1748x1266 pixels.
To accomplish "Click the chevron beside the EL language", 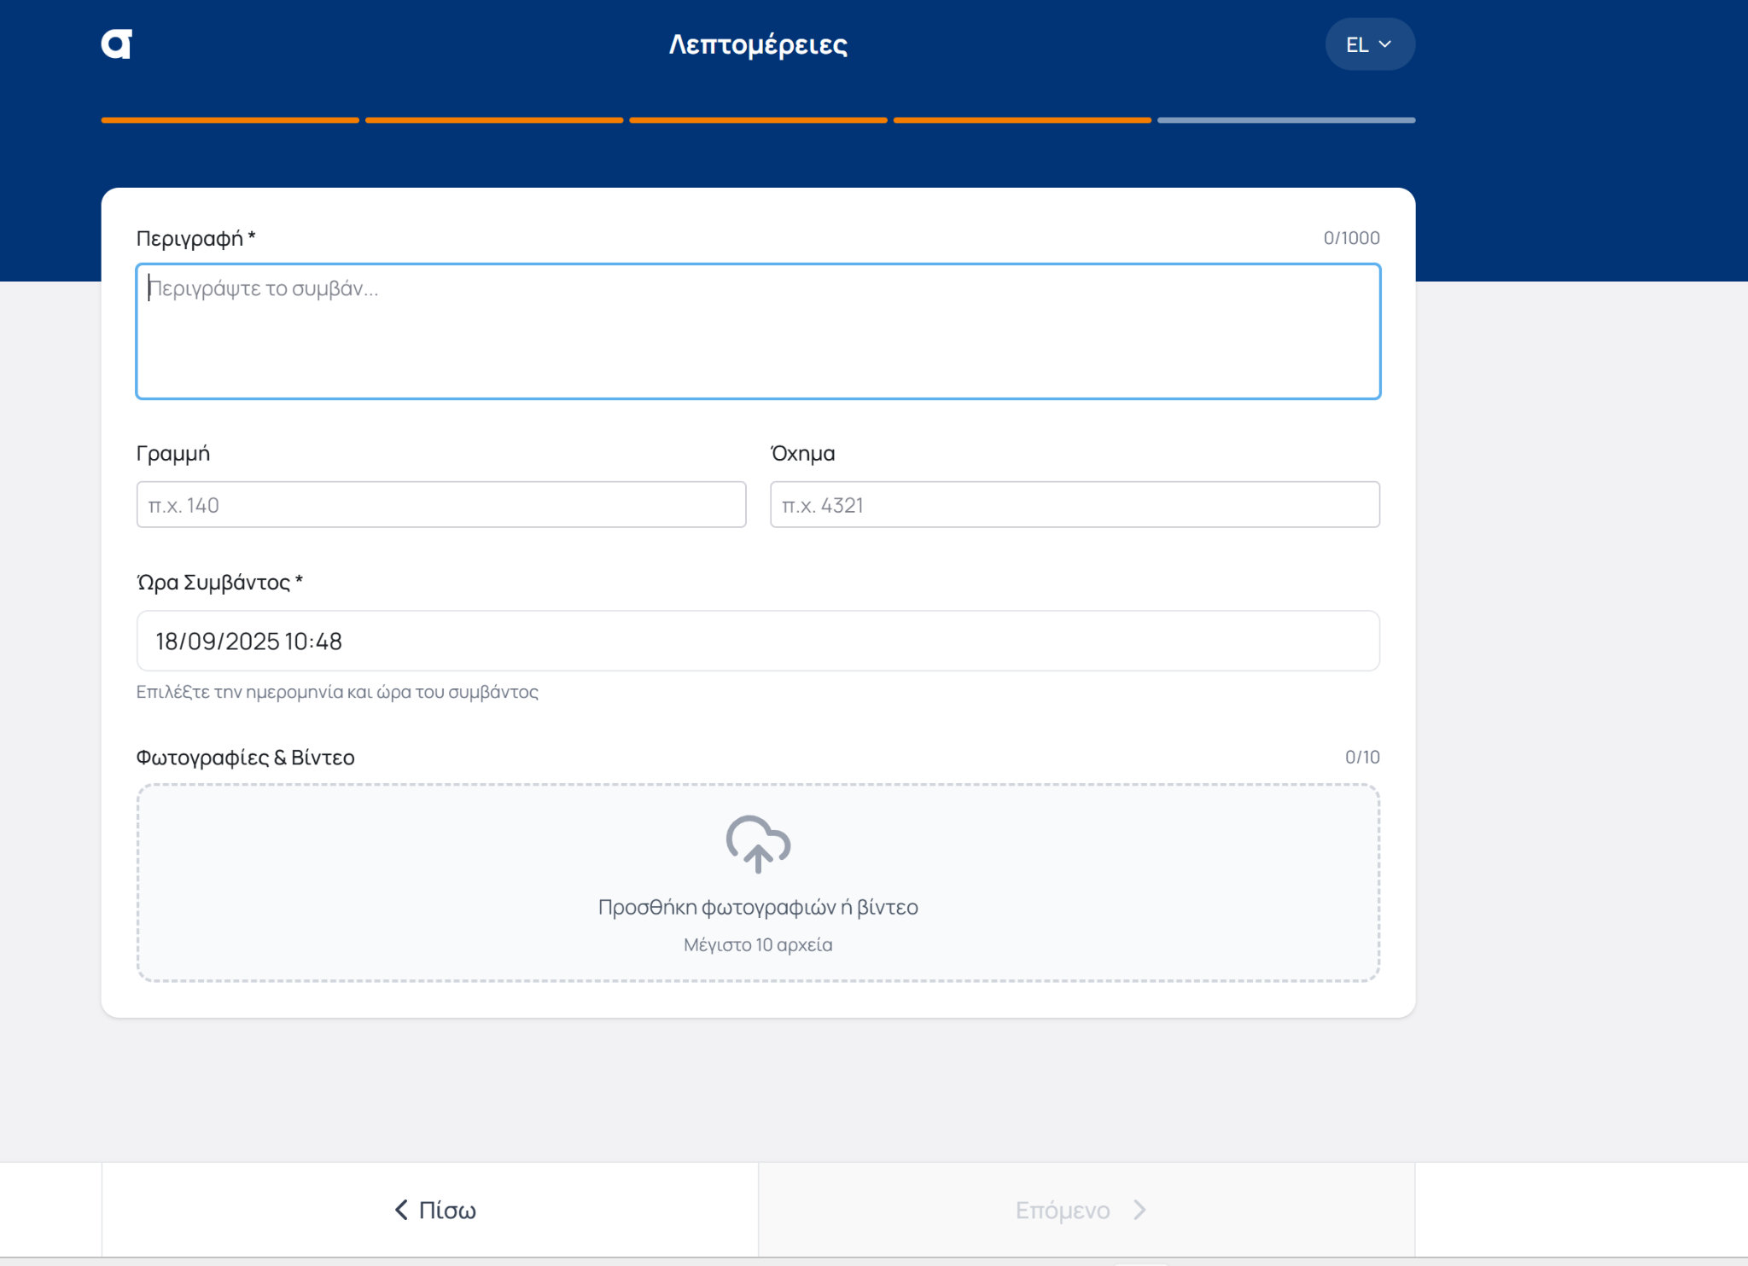I will pos(1385,44).
